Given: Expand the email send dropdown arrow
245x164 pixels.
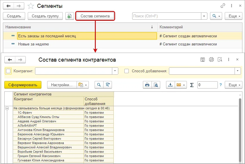Looking at the screenshot, I should [184, 85].
